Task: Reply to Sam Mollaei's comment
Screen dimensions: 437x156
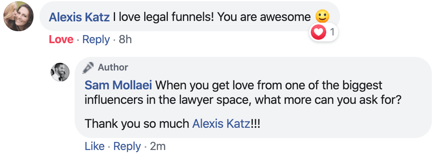Action: pyautogui.click(x=127, y=146)
